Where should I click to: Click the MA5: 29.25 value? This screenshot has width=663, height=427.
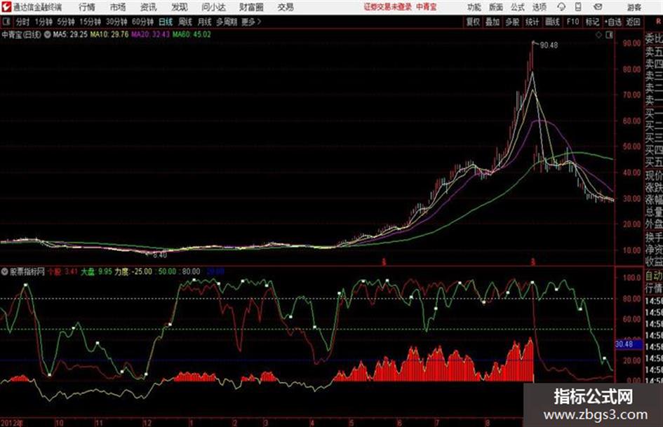click(70, 34)
